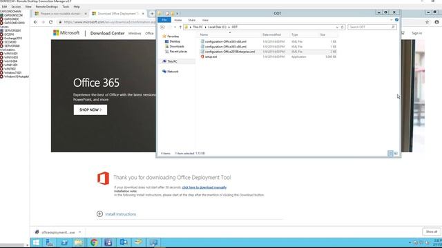Open the Explorer File tab

164,20
